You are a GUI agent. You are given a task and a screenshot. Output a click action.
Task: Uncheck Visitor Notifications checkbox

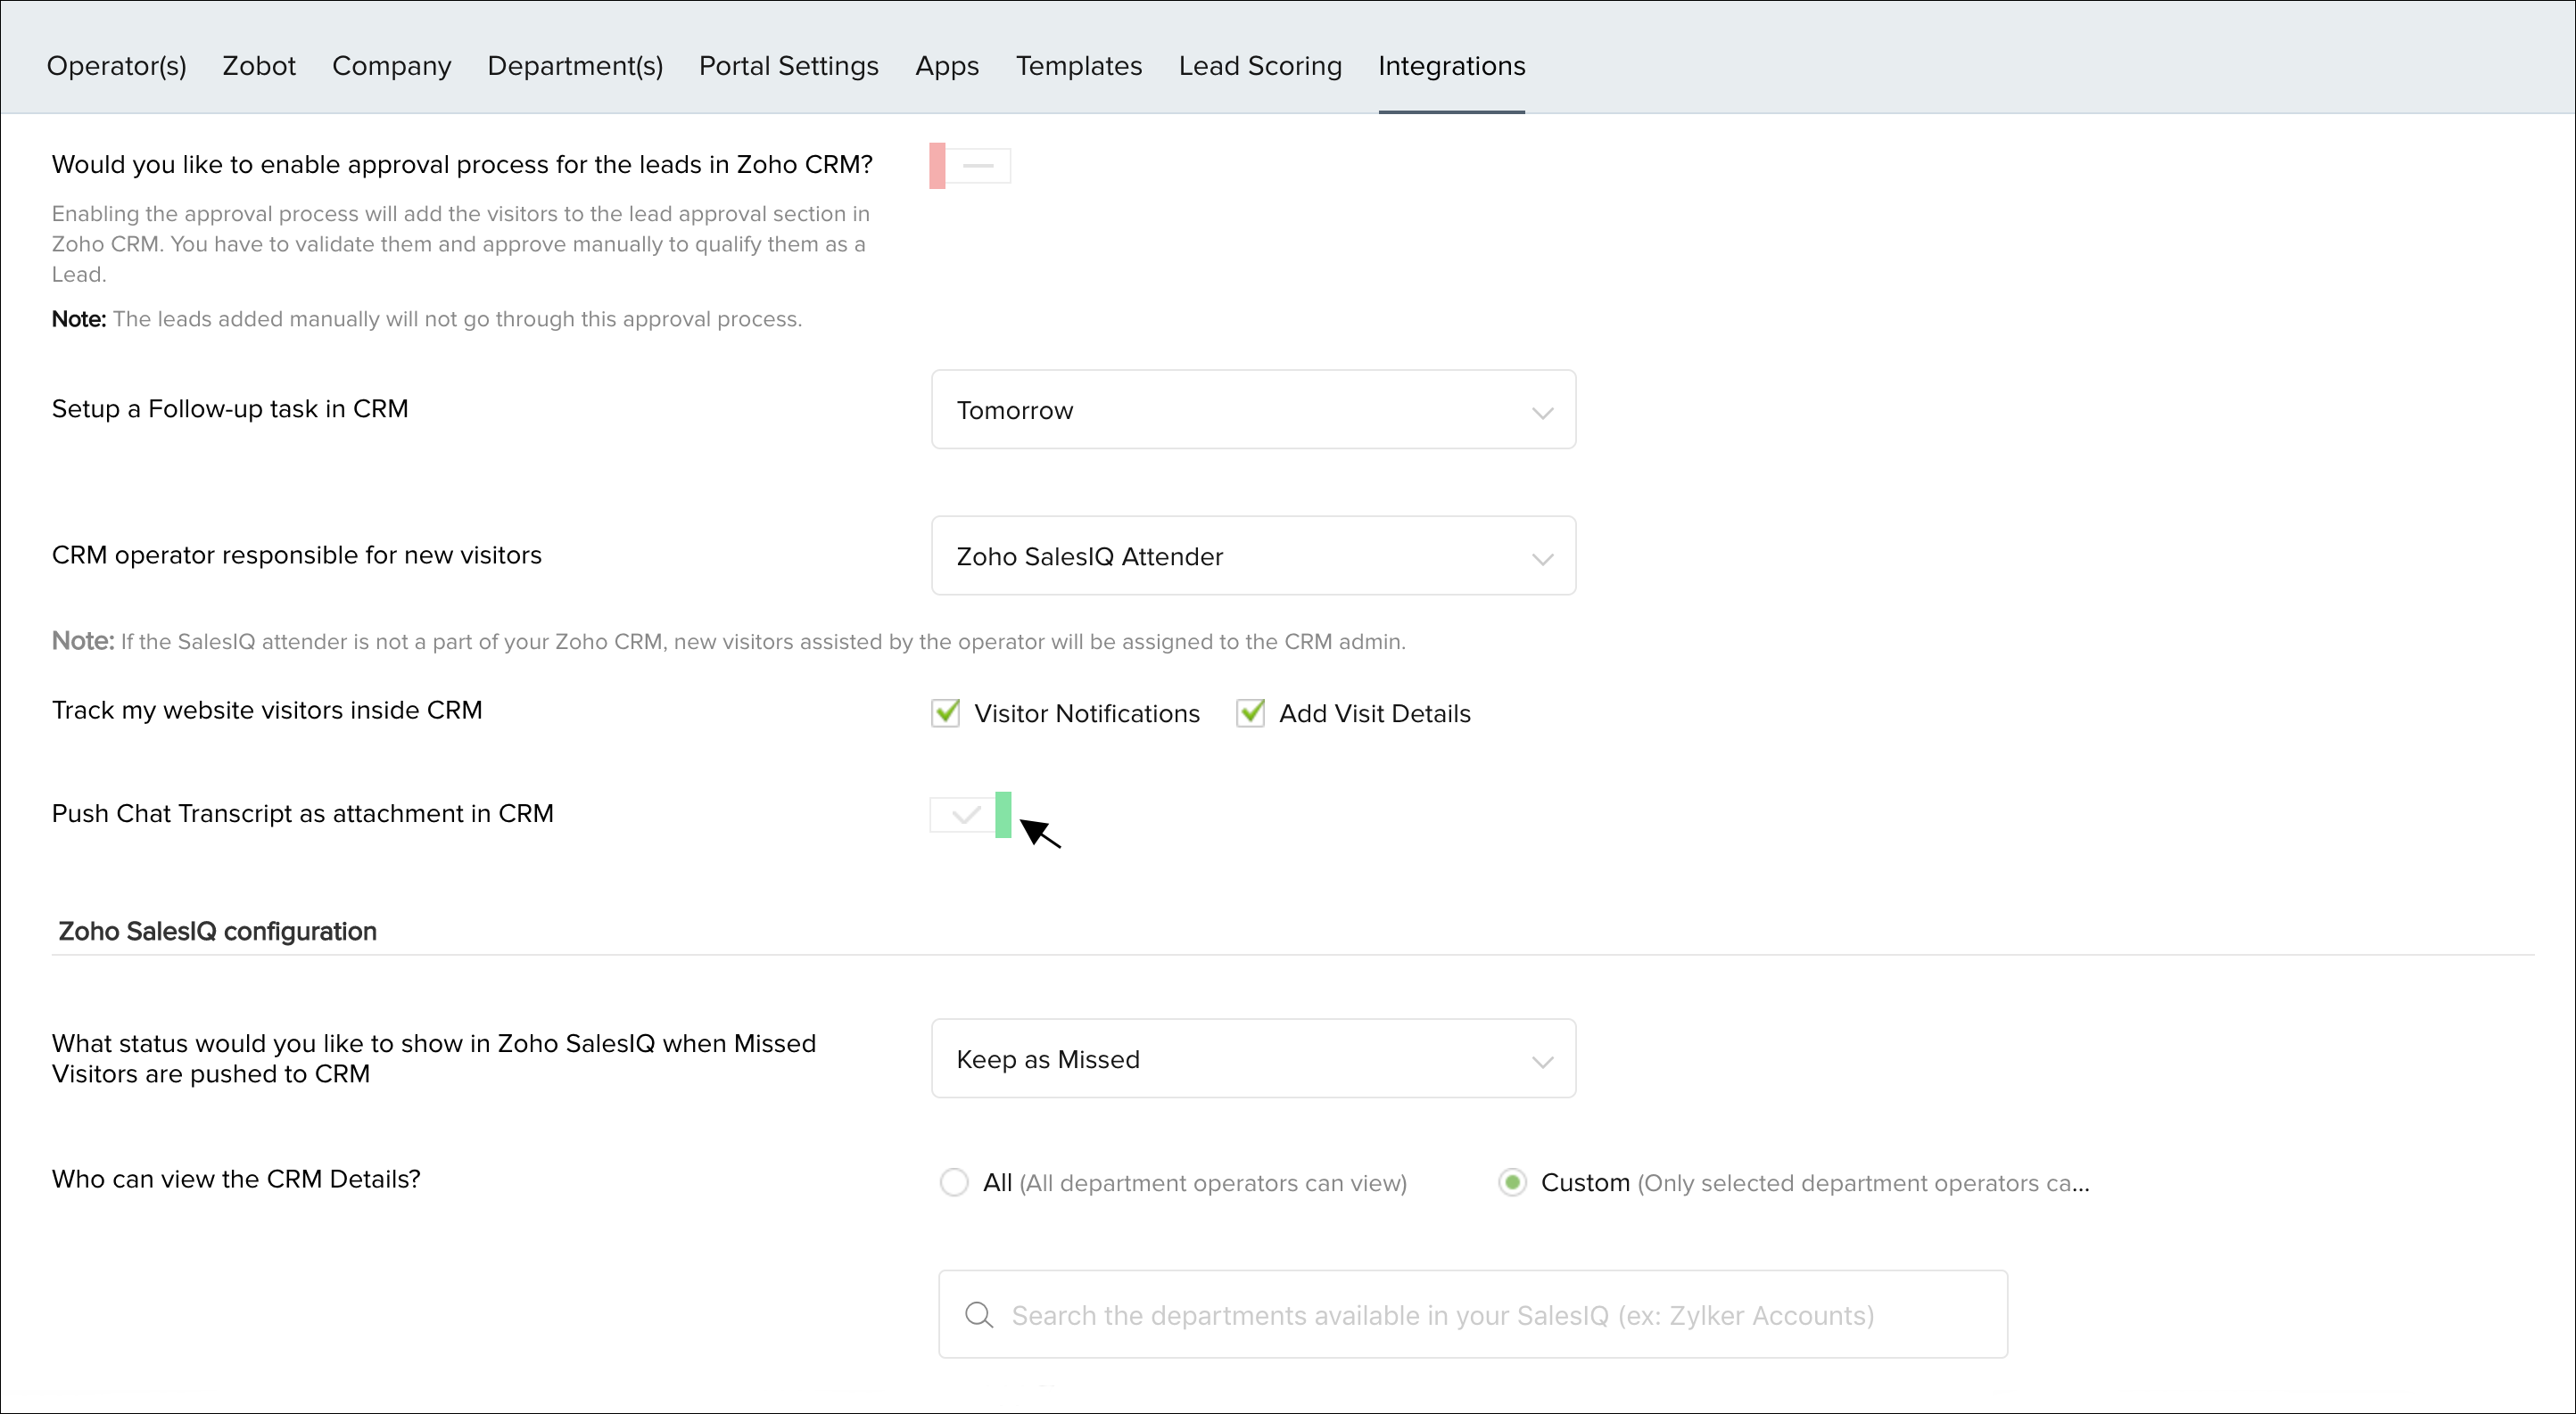point(945,712)
